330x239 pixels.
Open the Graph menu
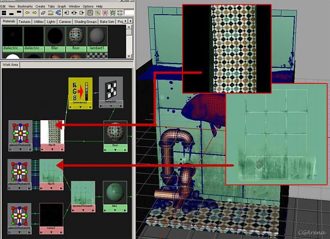(62, 6)
